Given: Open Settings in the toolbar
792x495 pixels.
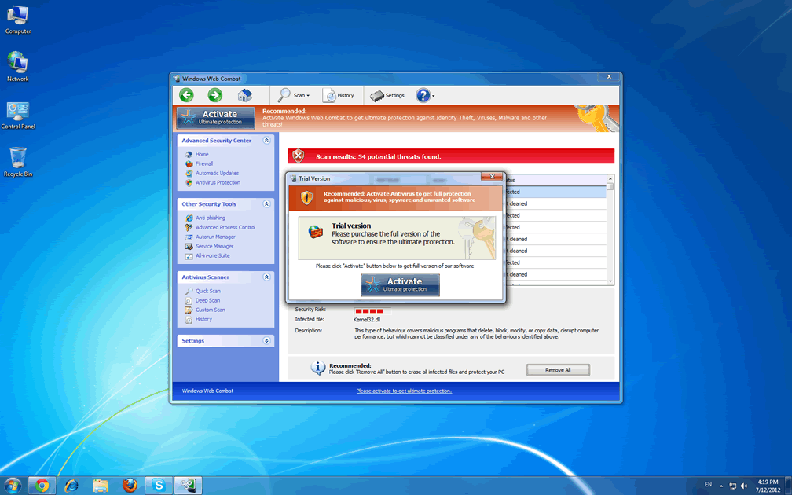Looking at the screenshot, I should tap(387, 95).
